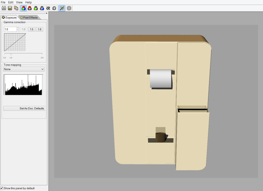Toggle the post-effects wand icon
Viewport: 263px width, 191px height.
coord(62,8)
